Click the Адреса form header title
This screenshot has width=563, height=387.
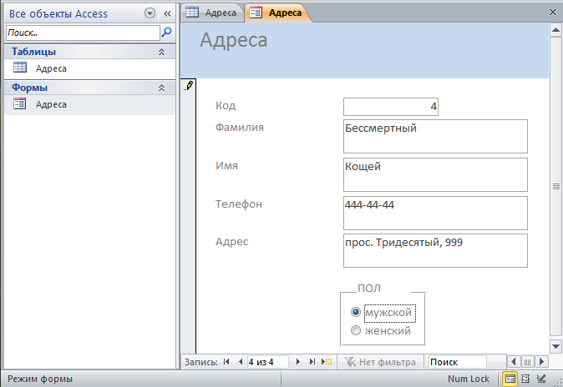point(233,40)
